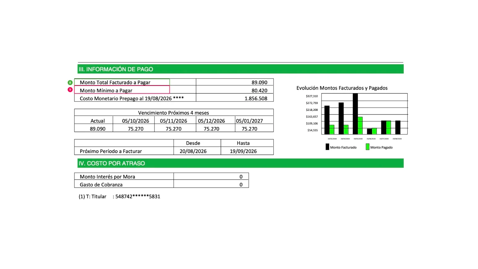Screen dimensions: 478x269
Task: Click the green Monto Pagado legend swatch
Action: point(367,147)
